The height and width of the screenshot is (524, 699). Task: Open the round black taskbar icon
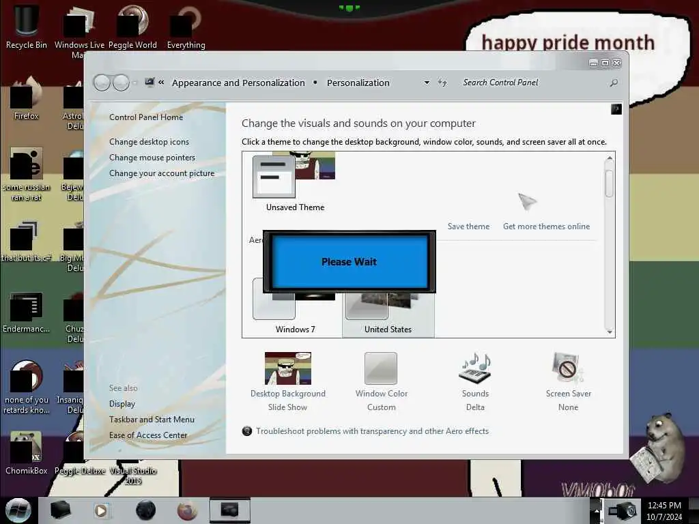pyautogui.click(x=146, y=510)
